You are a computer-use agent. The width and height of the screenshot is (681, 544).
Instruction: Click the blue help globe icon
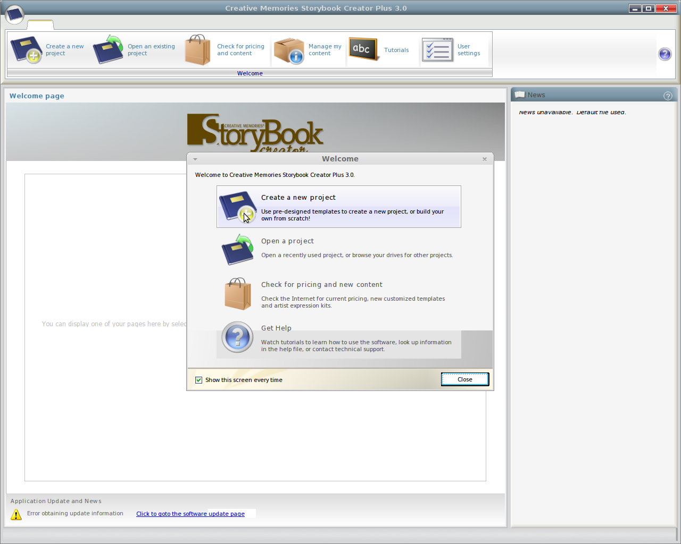tap(665, 54)
